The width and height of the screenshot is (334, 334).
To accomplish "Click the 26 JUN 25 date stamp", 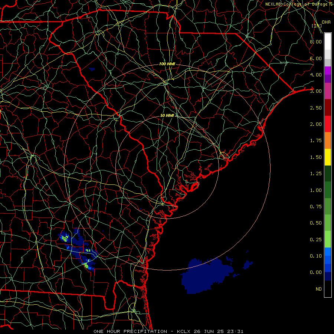I will pos(209,331).
